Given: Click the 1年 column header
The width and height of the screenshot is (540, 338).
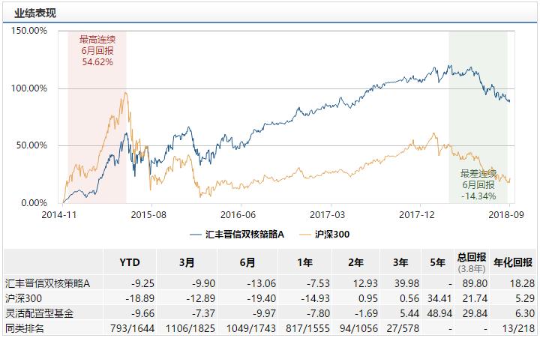Looking at the screenshot, I should point(304,262).
